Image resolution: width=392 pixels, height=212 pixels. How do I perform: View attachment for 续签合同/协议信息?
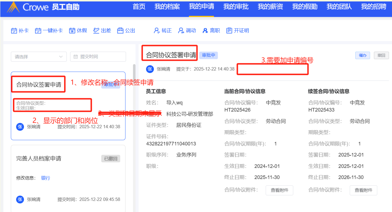pyautogui.click(x=363, y=190)
